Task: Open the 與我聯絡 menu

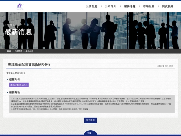Action: tap(168, 6)
